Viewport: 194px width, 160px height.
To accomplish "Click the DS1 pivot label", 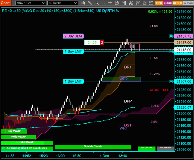I will pyautogui.click(x=128, y=125).
